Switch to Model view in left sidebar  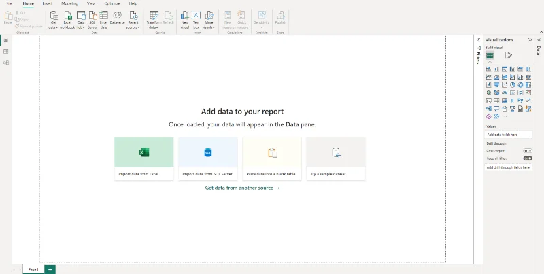coord(6,63)
